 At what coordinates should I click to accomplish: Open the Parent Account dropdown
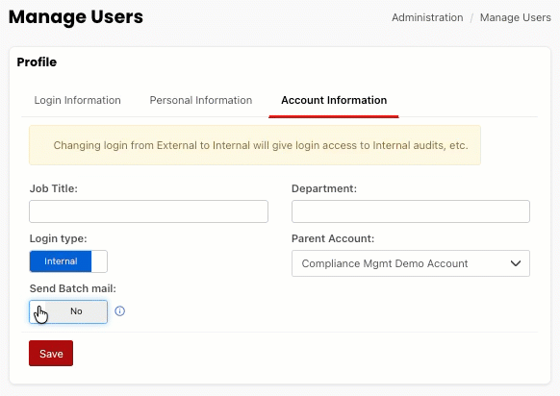[x=411, y=263]
